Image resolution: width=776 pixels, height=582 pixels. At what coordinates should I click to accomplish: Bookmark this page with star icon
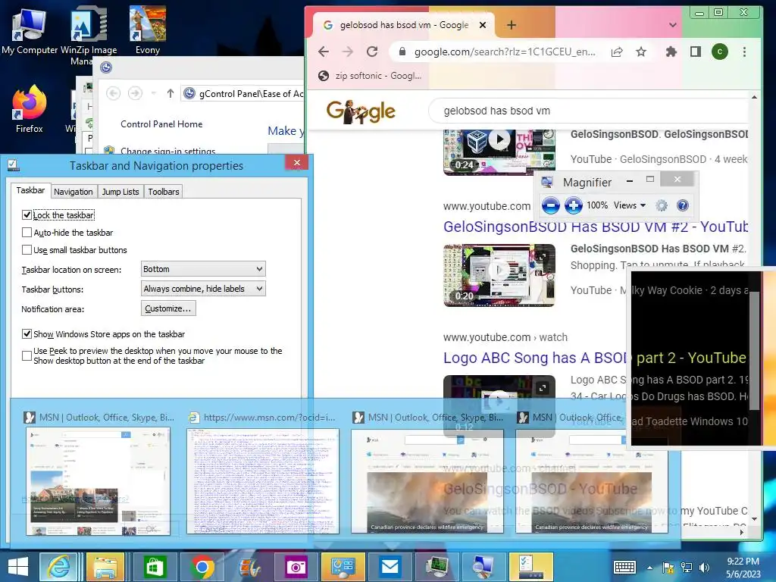[641, 52]
